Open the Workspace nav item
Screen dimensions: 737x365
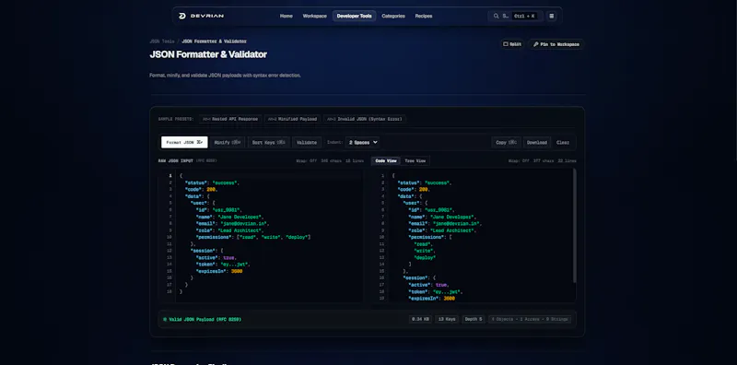point(314,16)
